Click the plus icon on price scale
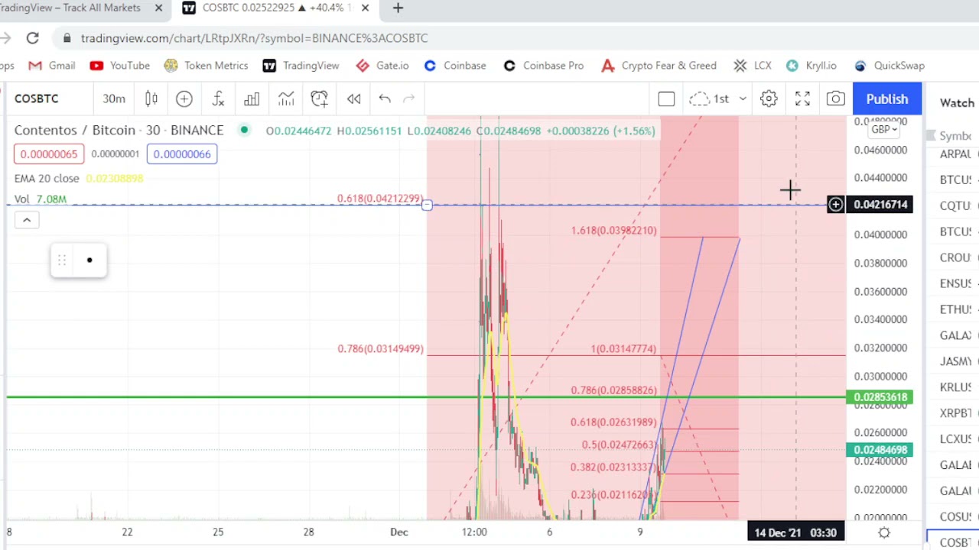The width and height of the screenshot is (979, 550). [x=835, y=204]
